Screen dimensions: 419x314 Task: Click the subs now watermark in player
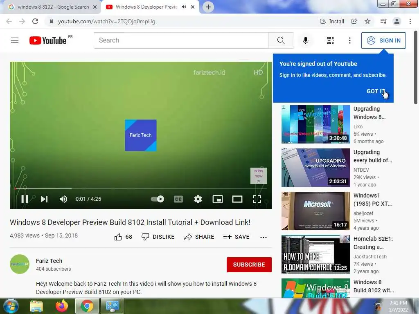tap(259, 176)
